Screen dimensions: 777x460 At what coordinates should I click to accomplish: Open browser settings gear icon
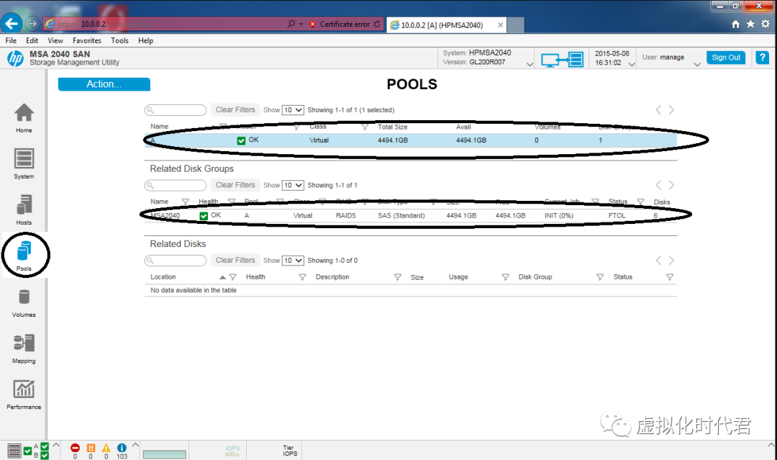[765, 24]
